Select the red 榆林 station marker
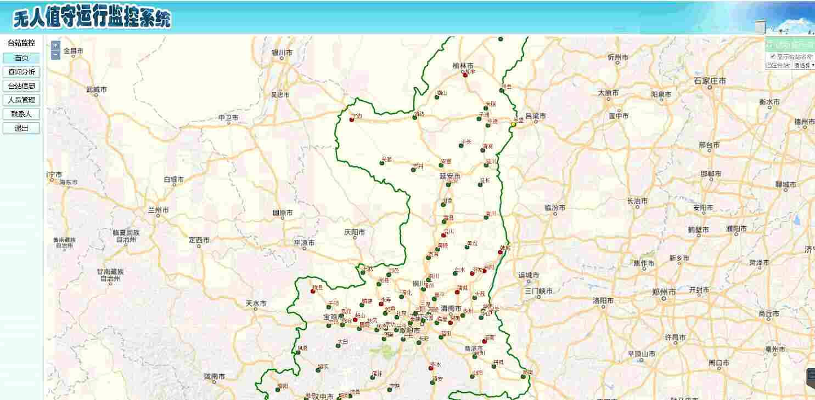 (x=465, y=75)
